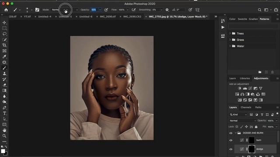Open layer Kind filter dropdown
This screenshot has width=280, height=157.
pyautogui.click(x=238, y=115)
